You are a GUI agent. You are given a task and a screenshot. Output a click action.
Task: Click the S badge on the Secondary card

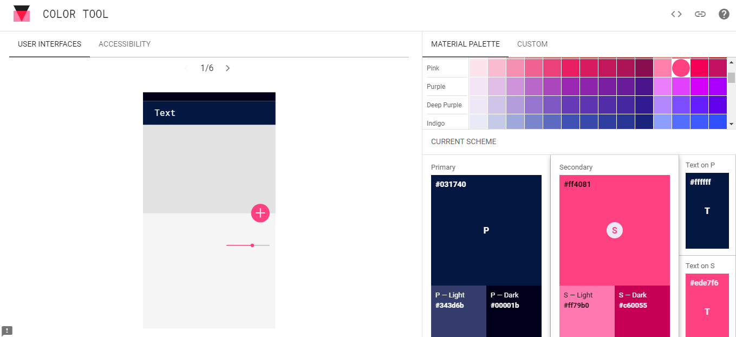coord(614,230)
